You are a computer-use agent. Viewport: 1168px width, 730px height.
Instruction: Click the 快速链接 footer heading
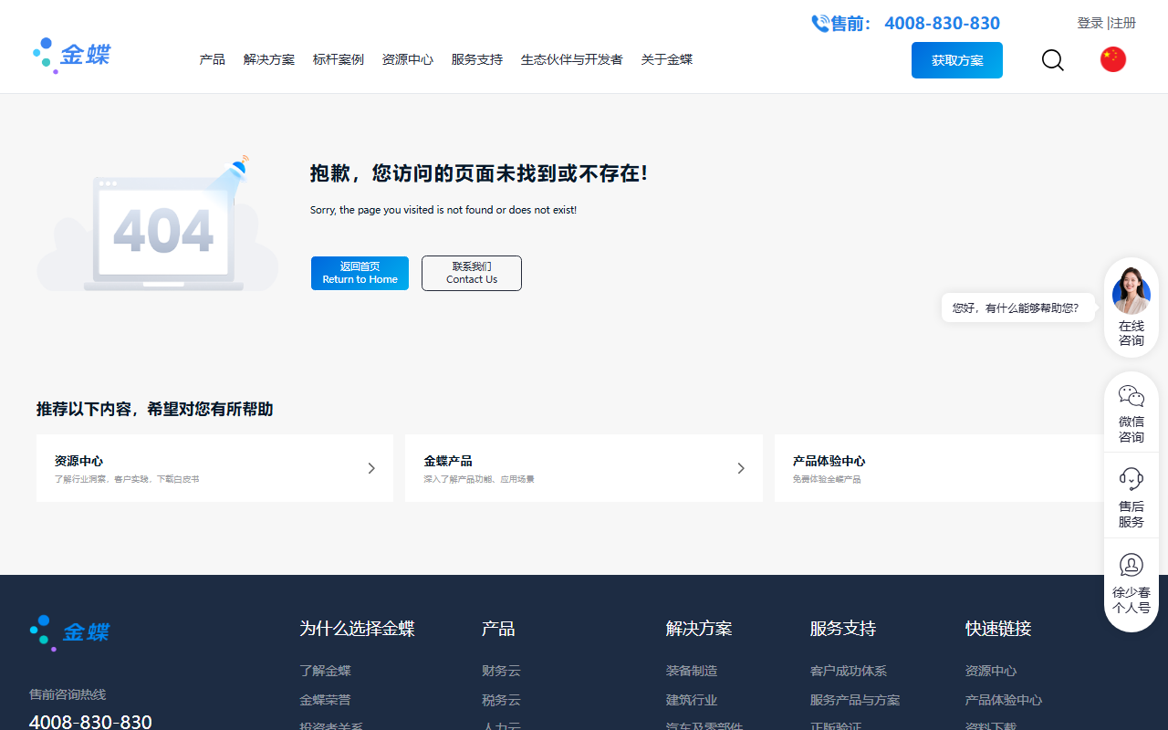998,629
